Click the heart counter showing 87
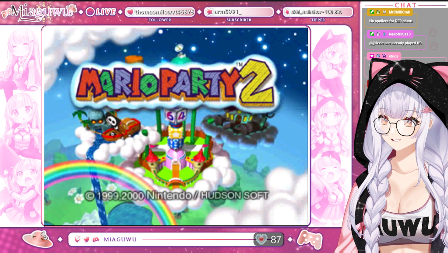448x253 pixels. (268, 239)
